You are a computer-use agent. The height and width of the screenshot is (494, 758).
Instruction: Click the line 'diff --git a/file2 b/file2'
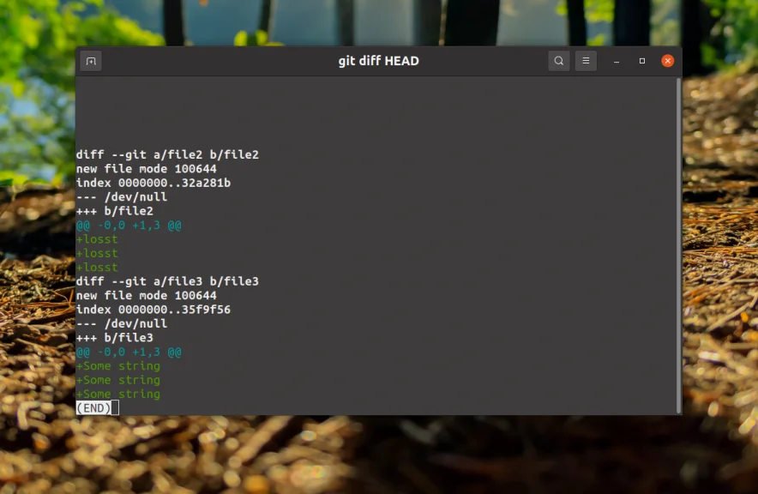(167, 154)
